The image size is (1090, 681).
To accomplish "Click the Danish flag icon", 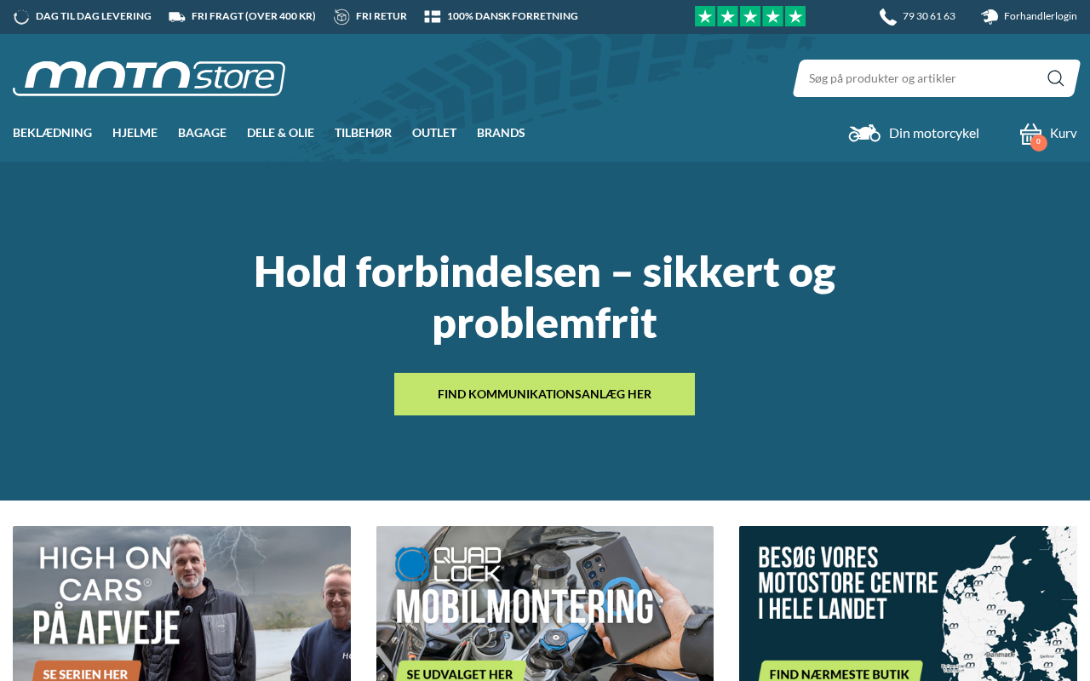I will pyautogui.click(x=433, y=16).
